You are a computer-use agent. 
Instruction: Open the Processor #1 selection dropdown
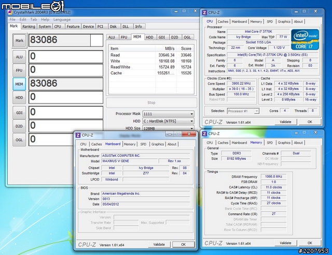[243, 111]
